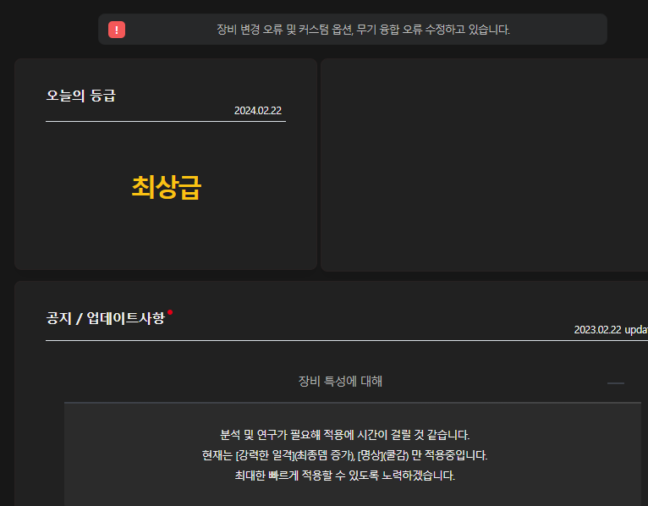
Task: Click the yellow 최상급 grade text
Action: [166, 187]
